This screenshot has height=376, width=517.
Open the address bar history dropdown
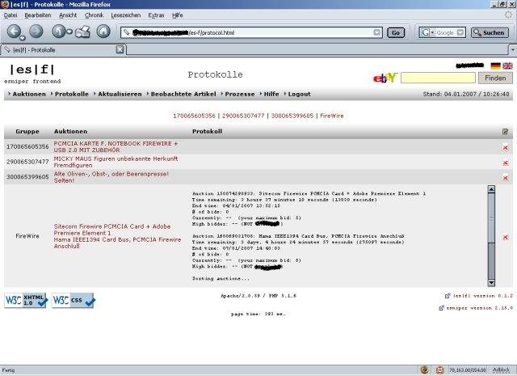pyautogui.click(x=377, y=32)
